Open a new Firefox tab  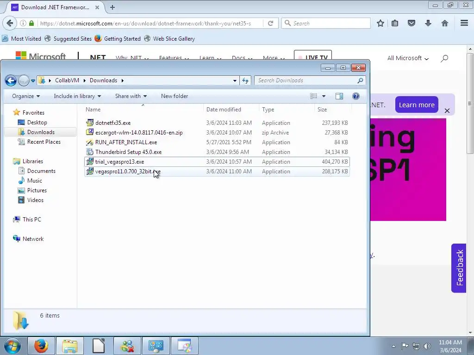tap(112, 7)
